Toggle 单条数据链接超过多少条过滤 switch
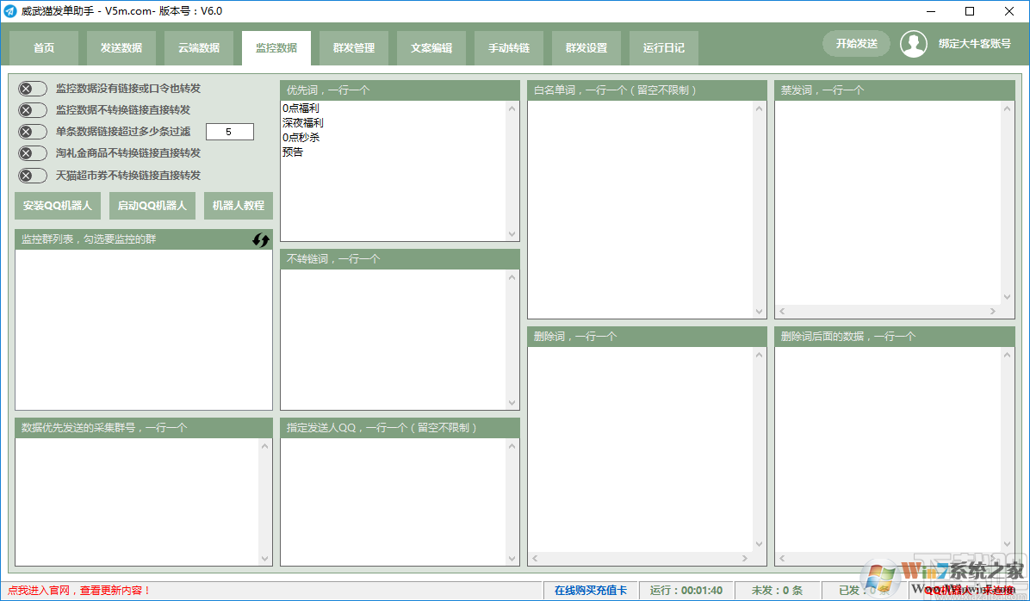Image resolution: width=1030 pixels, height=601 pixels. (32, 132)
